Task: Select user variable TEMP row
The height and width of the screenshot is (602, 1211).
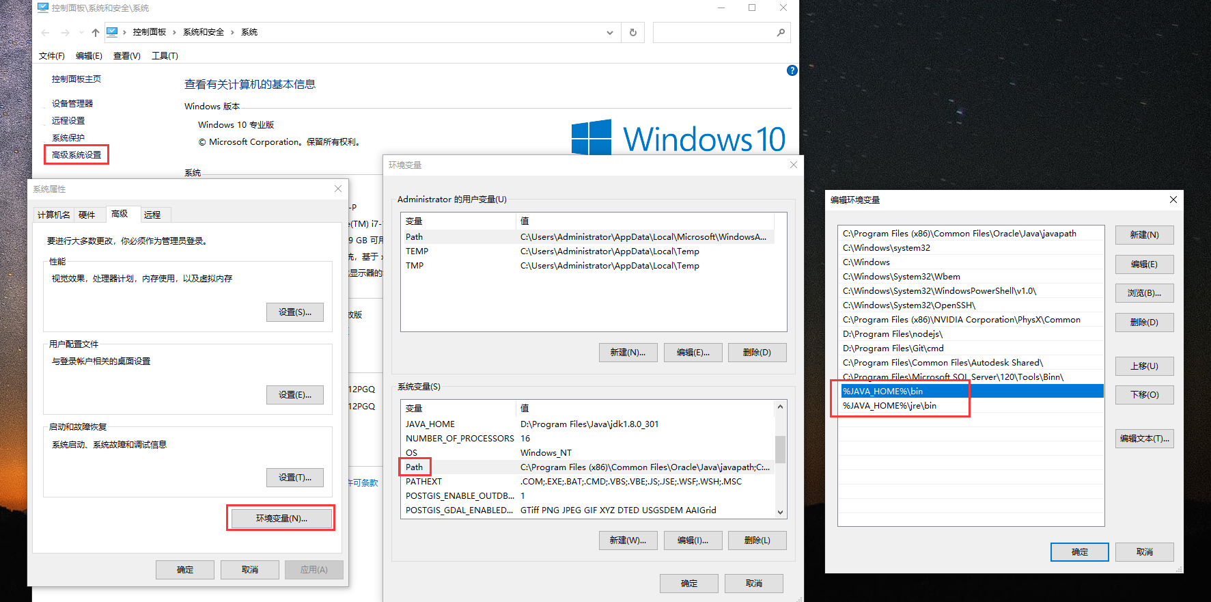Action: point(588,251)
